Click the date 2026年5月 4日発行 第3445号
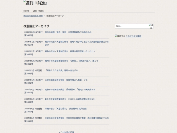The height and width of the screenshot is (133, 177). pyautogui.click(x=33, y=72)
